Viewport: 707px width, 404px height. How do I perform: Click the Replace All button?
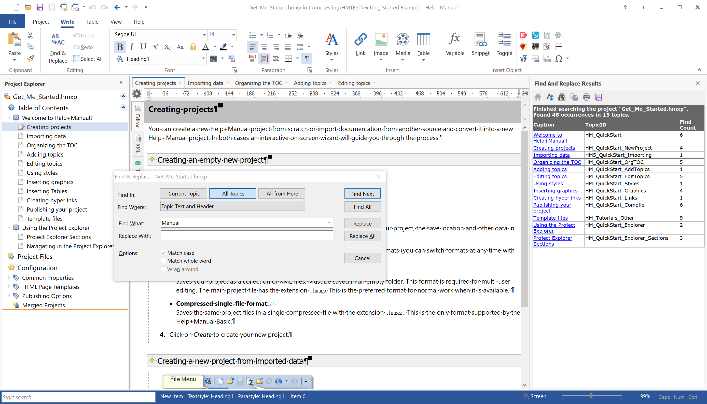[x=362, y=236]
